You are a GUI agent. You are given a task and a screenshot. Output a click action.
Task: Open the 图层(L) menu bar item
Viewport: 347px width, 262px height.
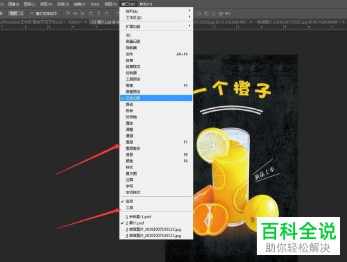[x=30, y=4]
